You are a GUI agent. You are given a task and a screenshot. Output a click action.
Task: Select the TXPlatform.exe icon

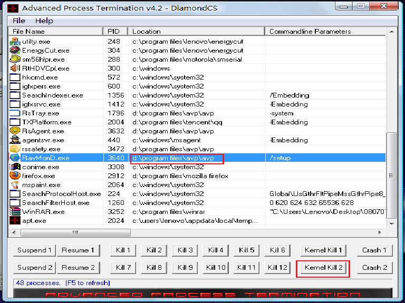click(15, 122)
